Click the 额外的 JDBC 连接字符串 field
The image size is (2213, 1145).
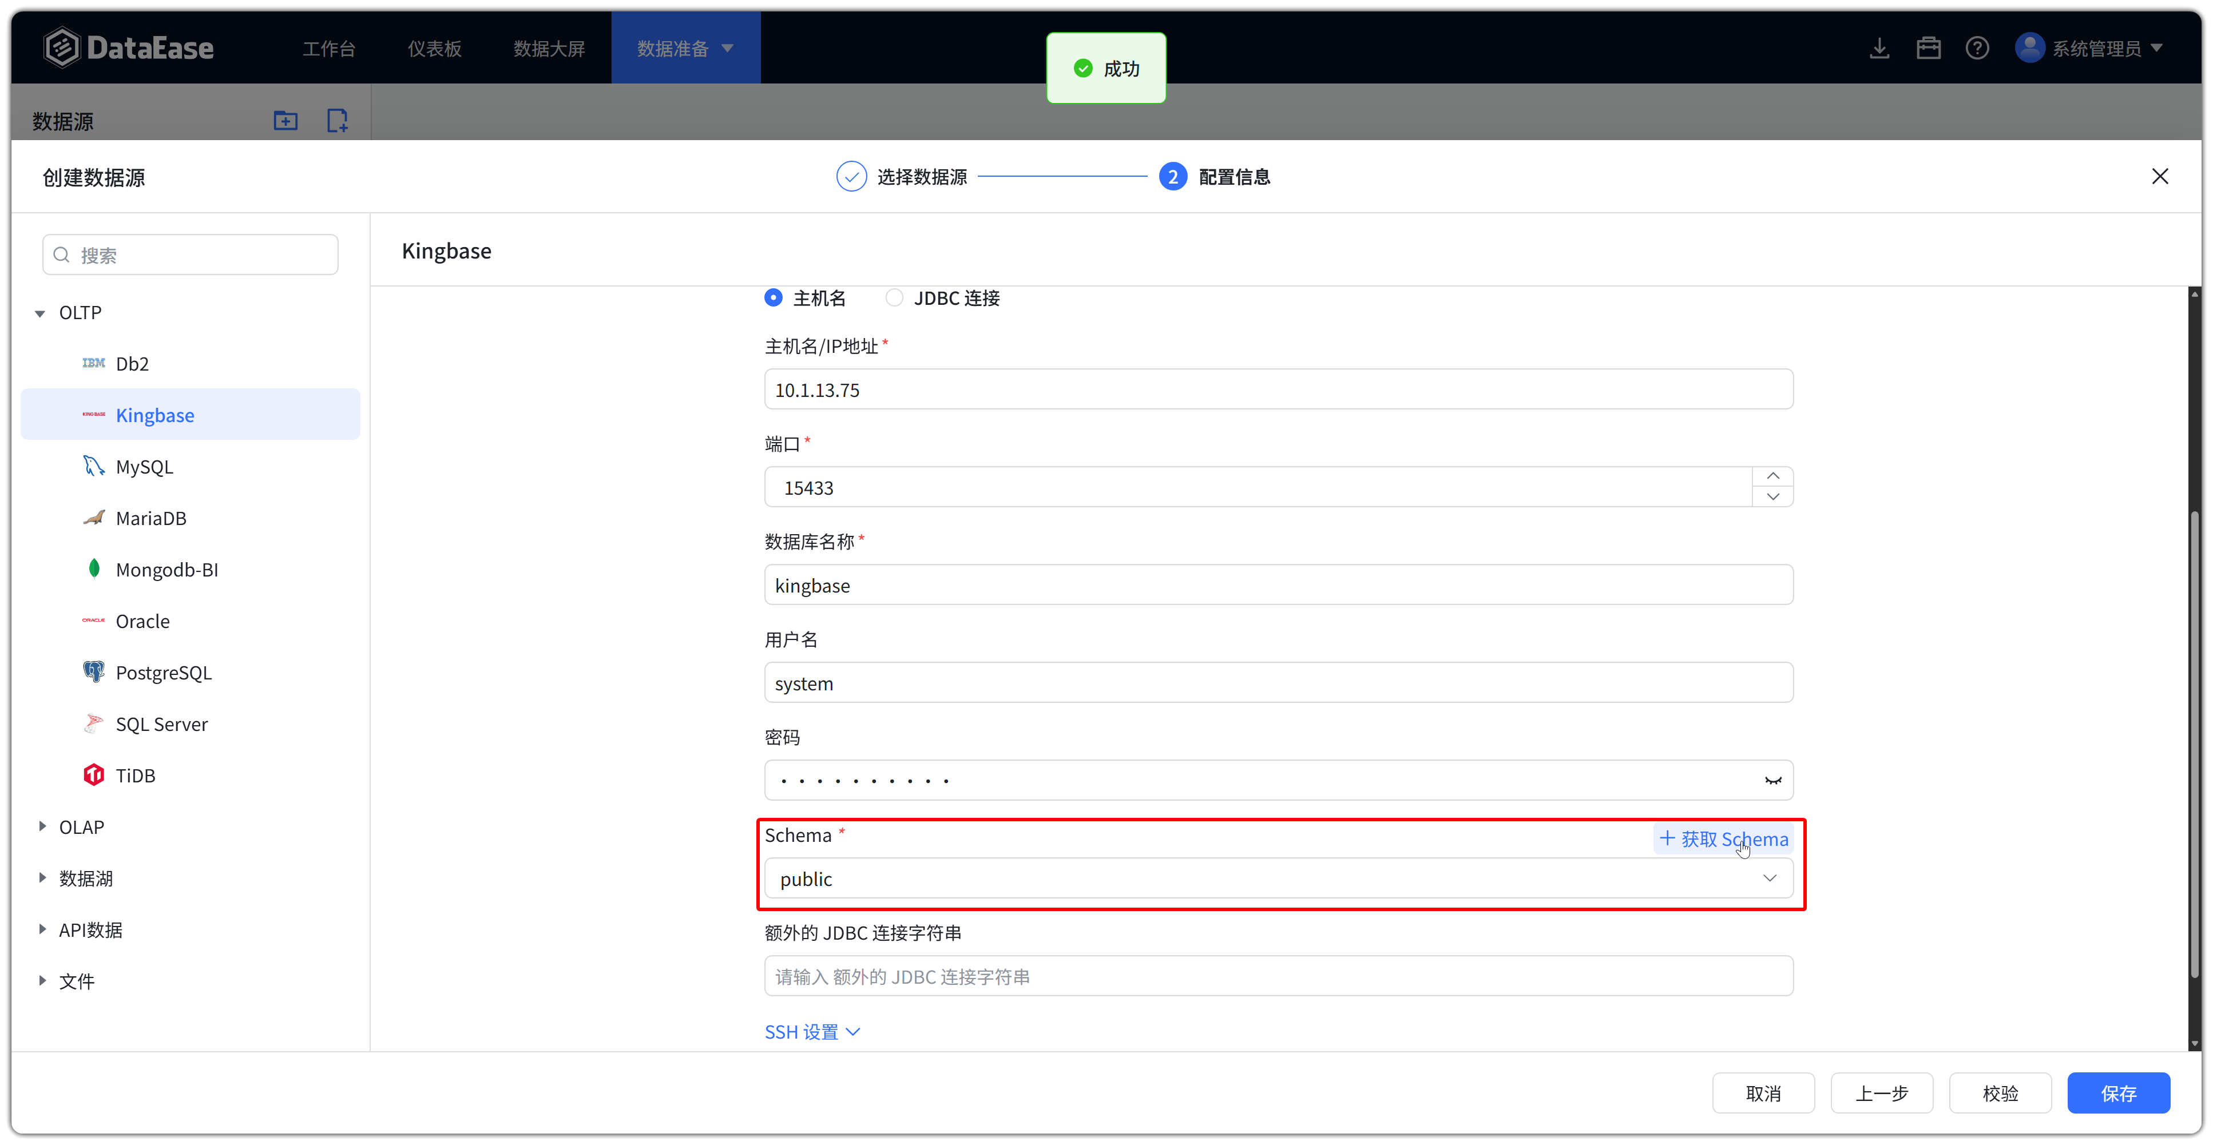click(x=1278, y=977)
